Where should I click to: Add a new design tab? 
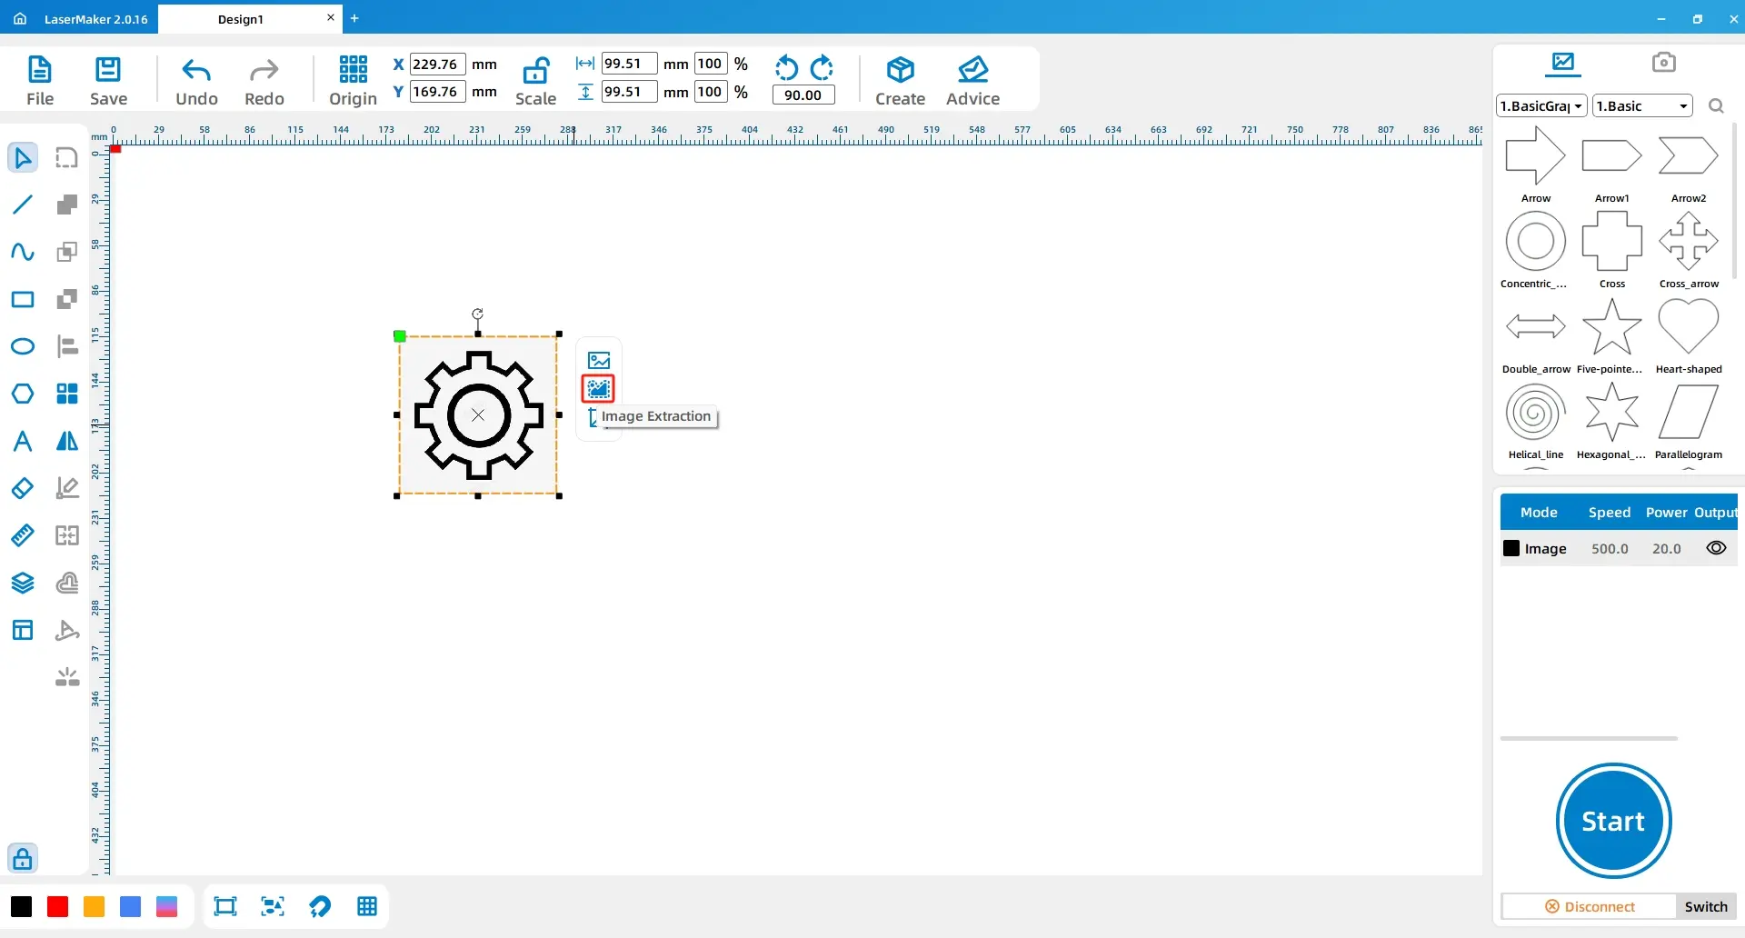point(354,18)
